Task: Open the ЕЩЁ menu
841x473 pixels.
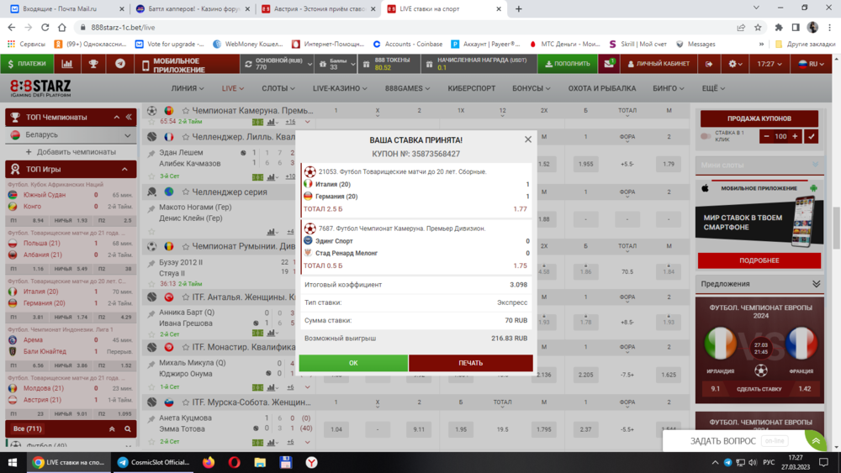Action: click(713, 88)
